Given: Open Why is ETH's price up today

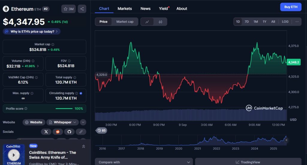Looking at the screenshot, I should point(31,31).
